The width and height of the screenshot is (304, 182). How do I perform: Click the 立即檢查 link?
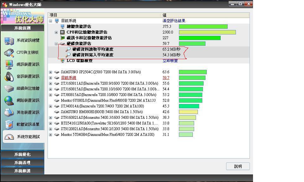point(170,61)
